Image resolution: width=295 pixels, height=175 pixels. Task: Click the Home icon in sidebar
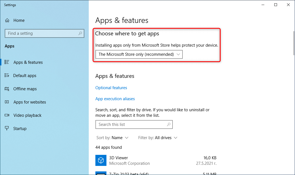click(7, 20)
